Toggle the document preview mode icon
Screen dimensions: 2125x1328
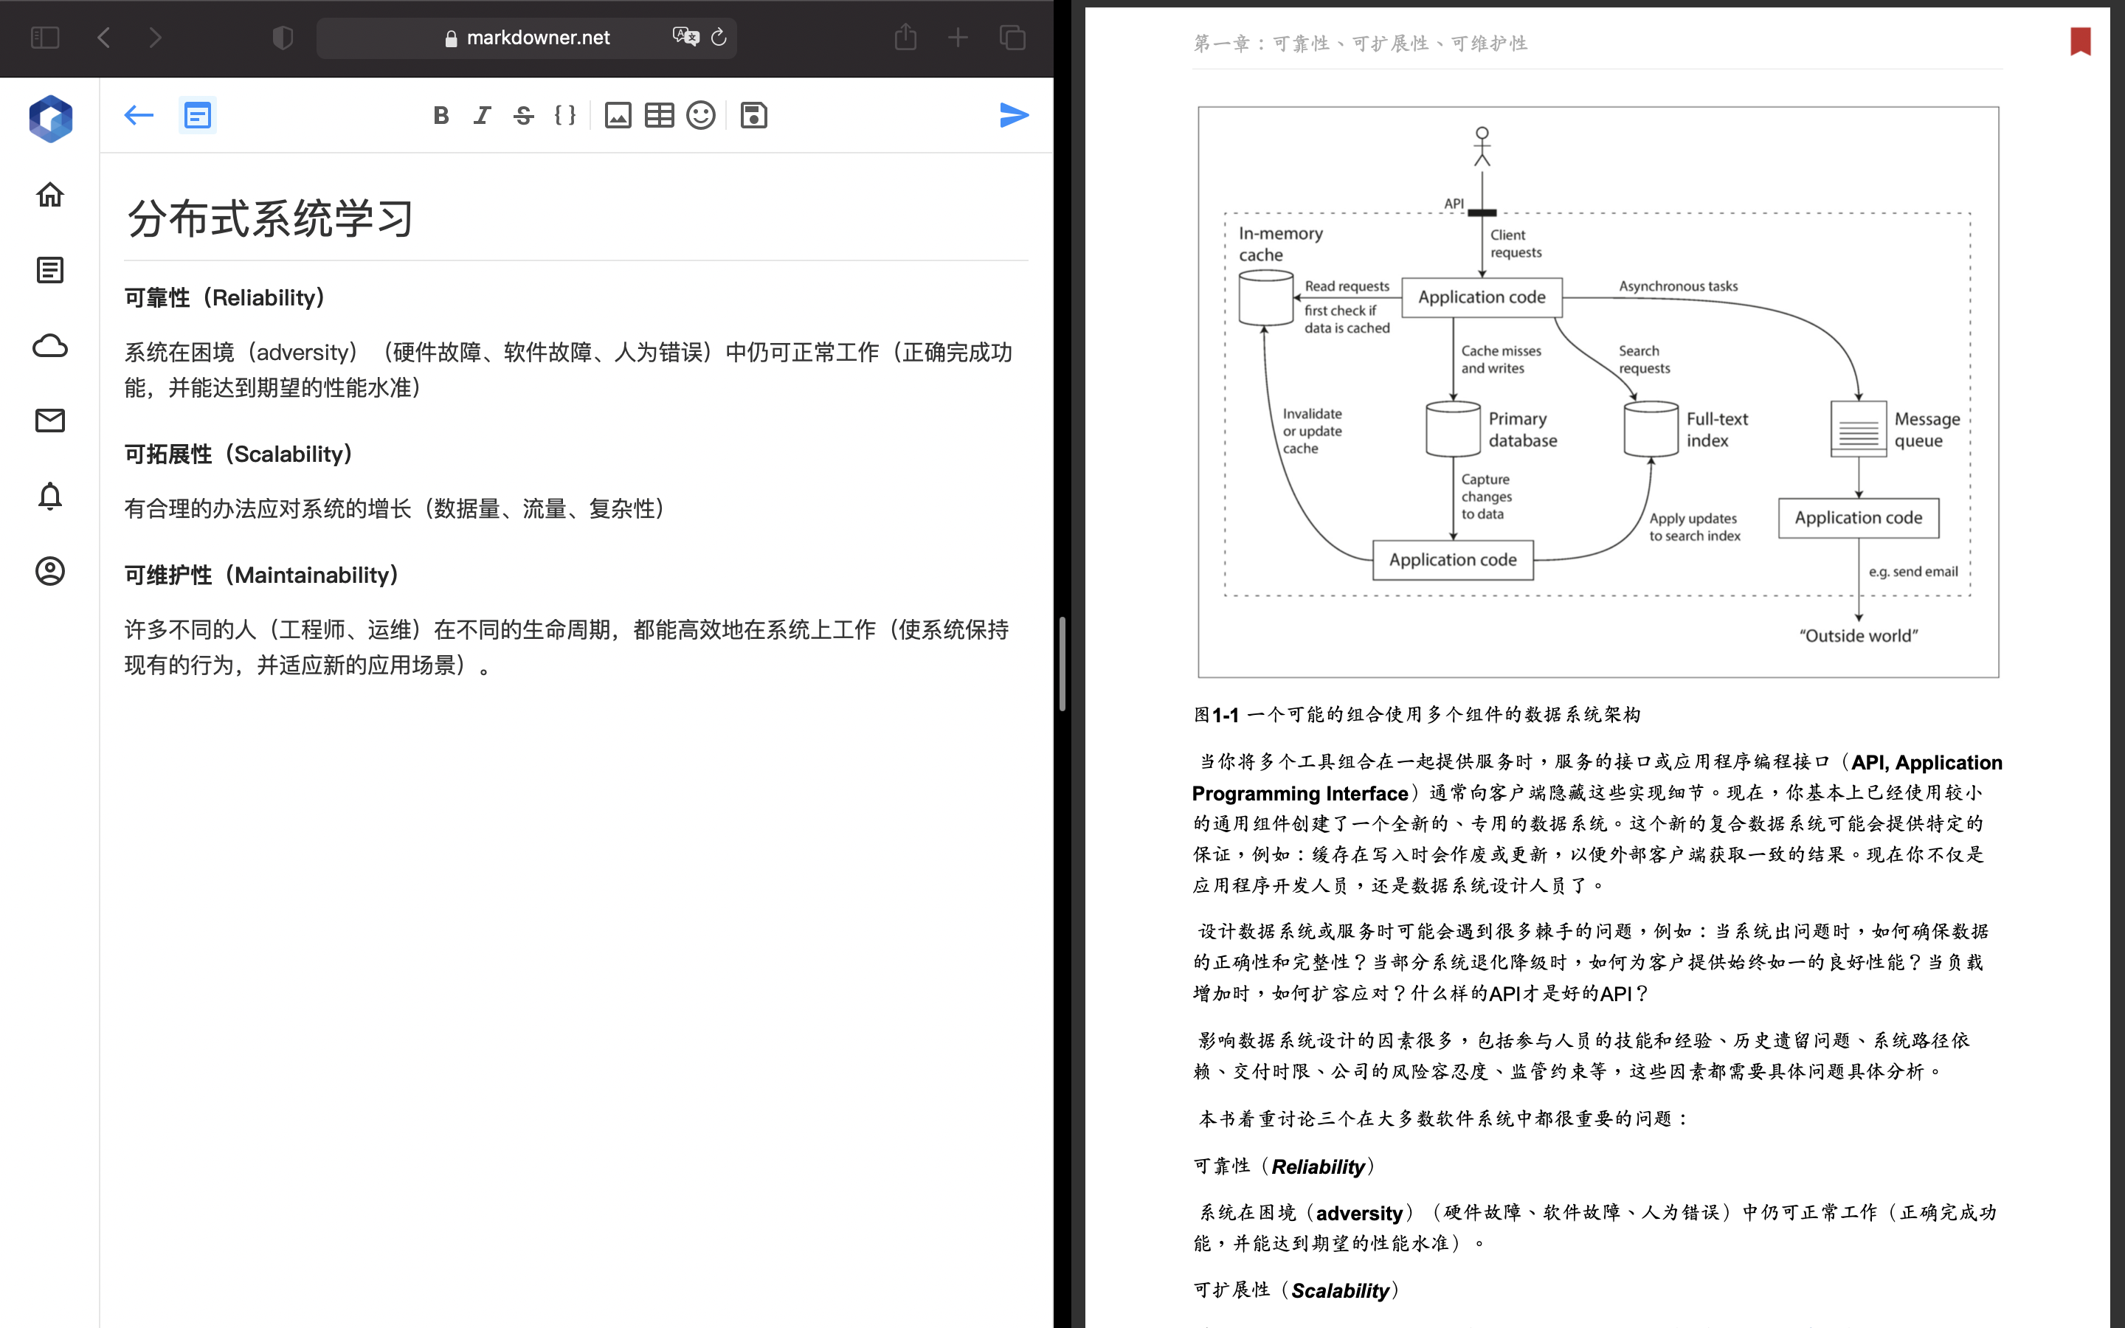pos(198,115)
